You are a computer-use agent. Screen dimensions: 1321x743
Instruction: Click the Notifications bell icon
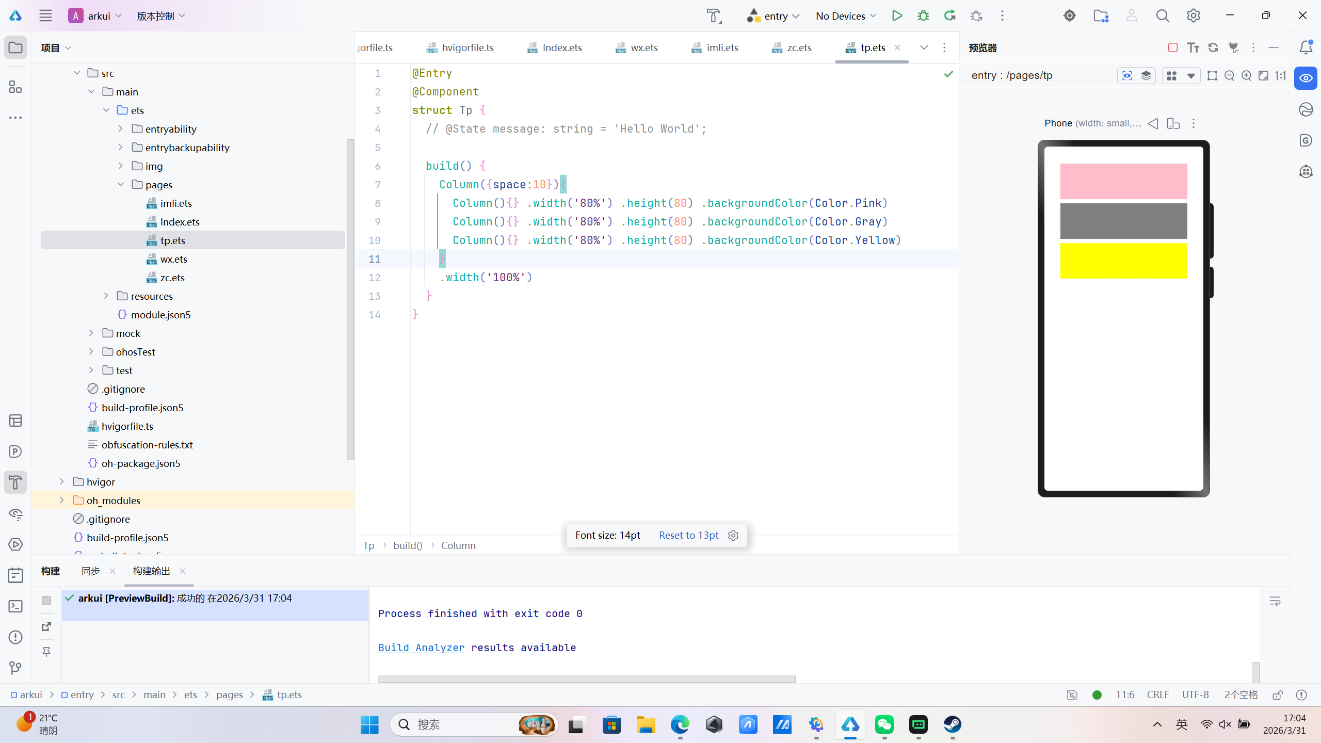pos(1306,47)
